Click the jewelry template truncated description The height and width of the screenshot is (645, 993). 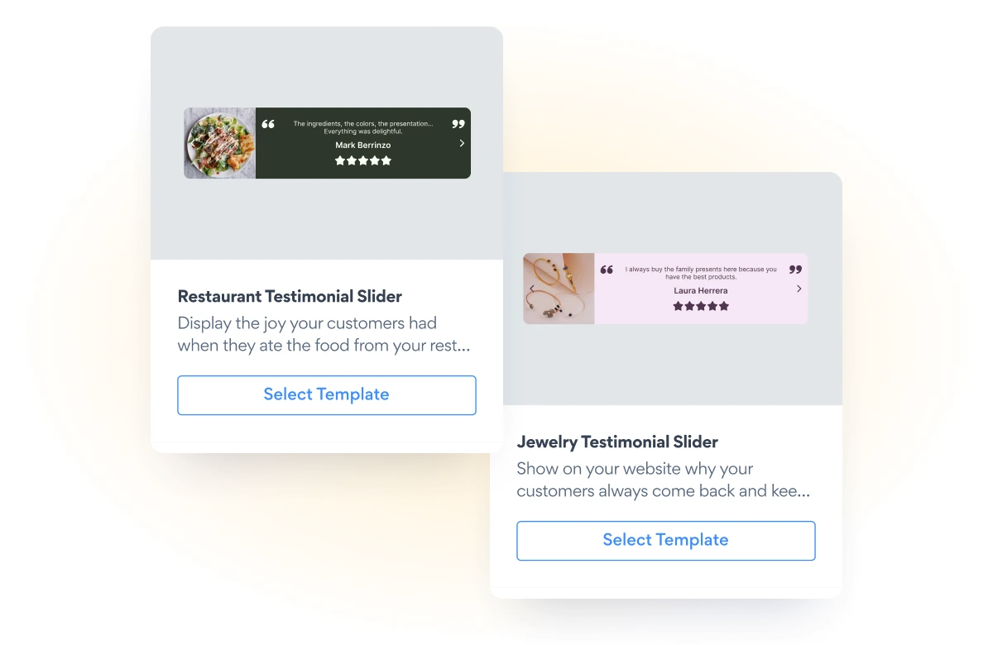(x=663, y=480)
